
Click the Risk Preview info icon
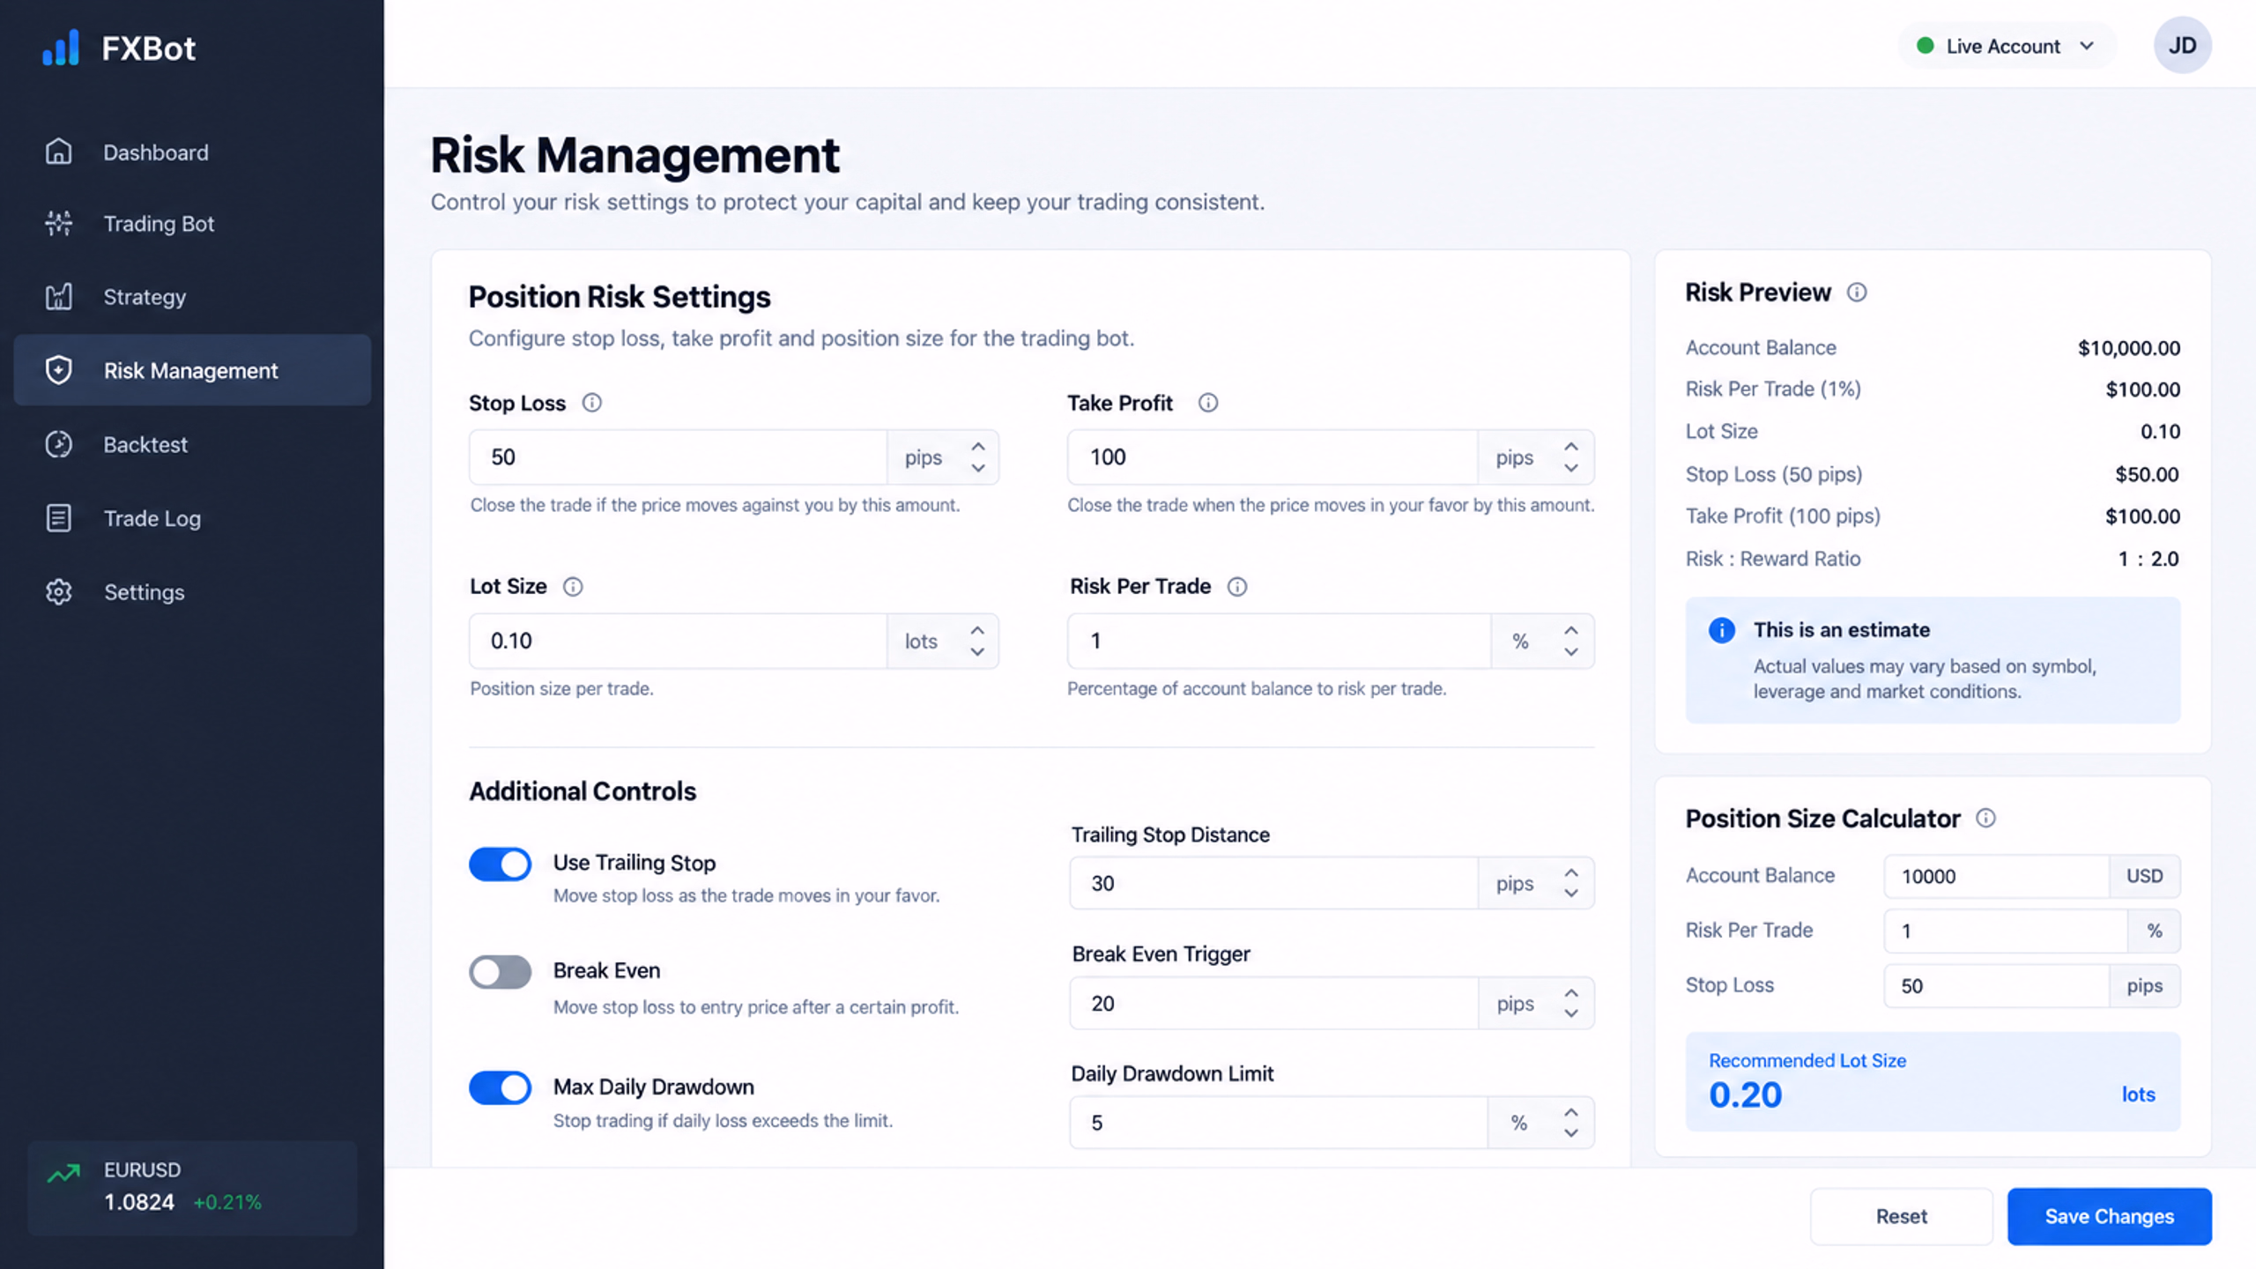click(x=1857, y=293)
